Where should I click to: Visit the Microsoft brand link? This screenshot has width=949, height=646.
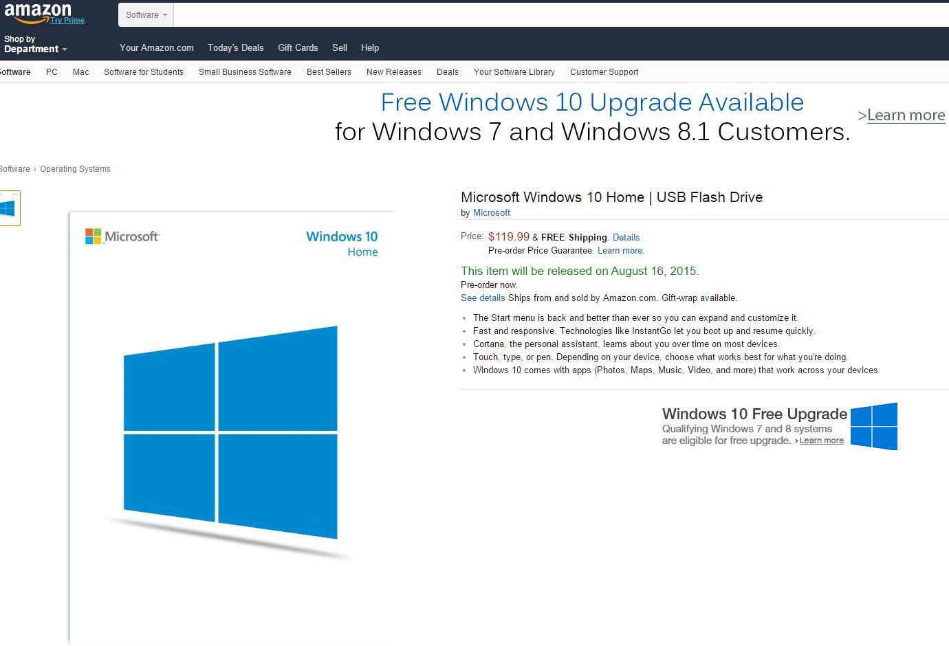pos(491,212)
